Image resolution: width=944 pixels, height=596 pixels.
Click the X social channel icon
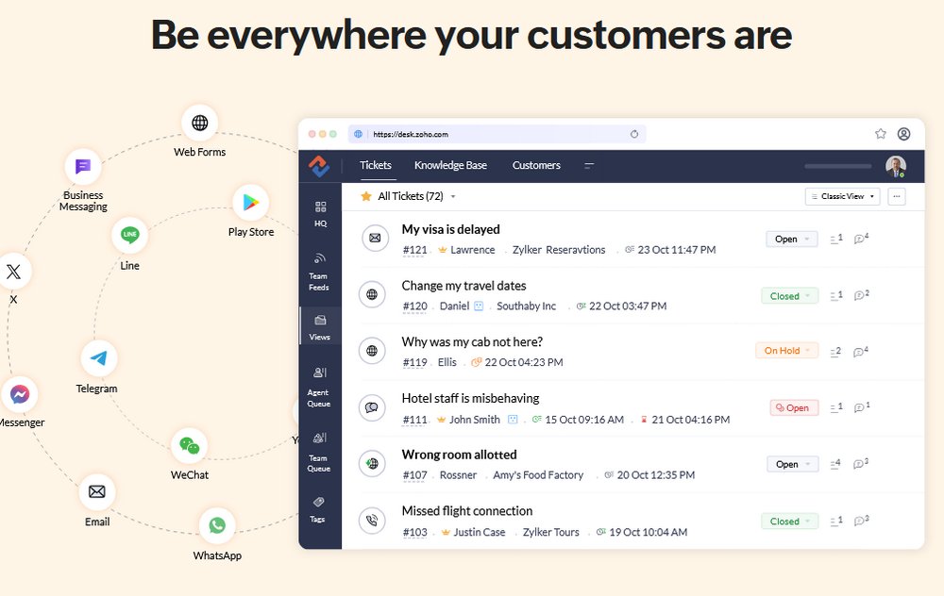(13, 272)
